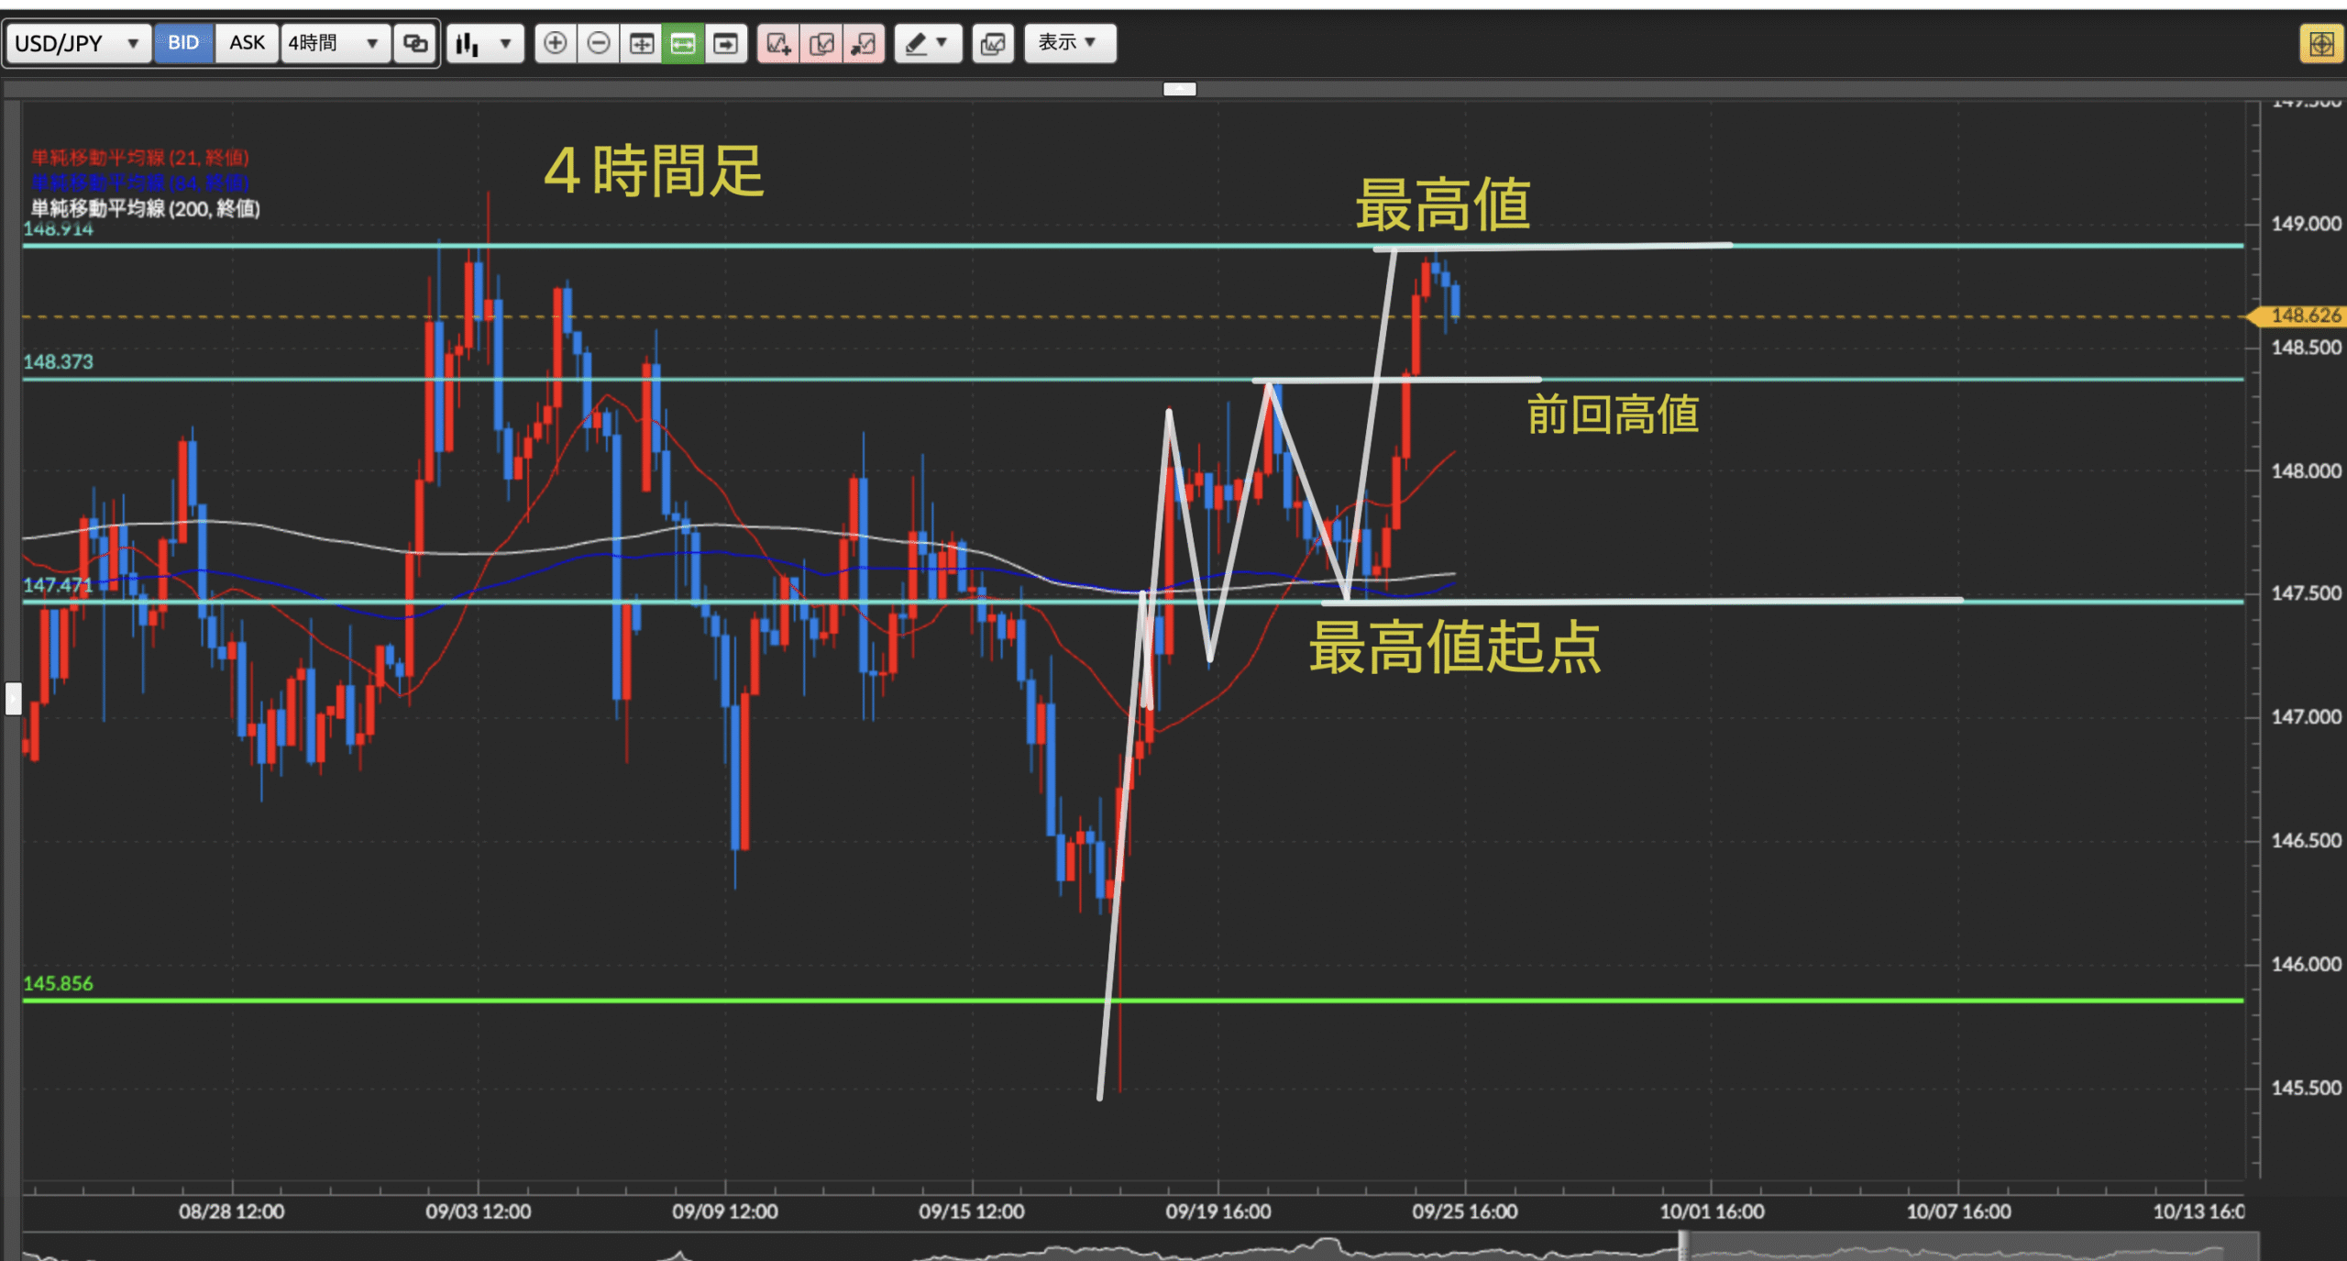
Task: Click the zoom out minus icon
Action: [x=598, y=43]
